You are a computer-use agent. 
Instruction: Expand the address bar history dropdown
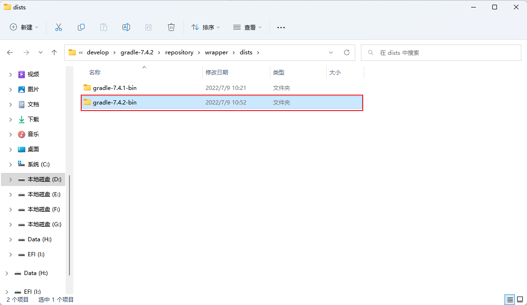331,52
